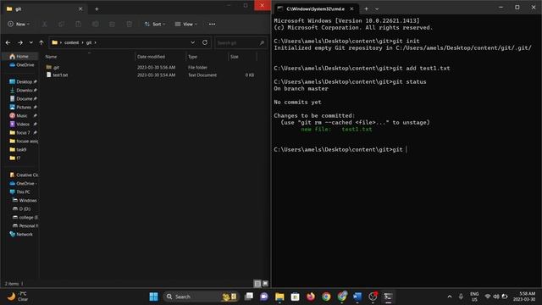Screen dimensions: 542x305
Task: Go back with the left arrow
Action: (8, 42)
